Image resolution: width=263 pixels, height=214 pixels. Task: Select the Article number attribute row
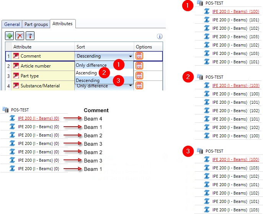[x=35, y=66]
